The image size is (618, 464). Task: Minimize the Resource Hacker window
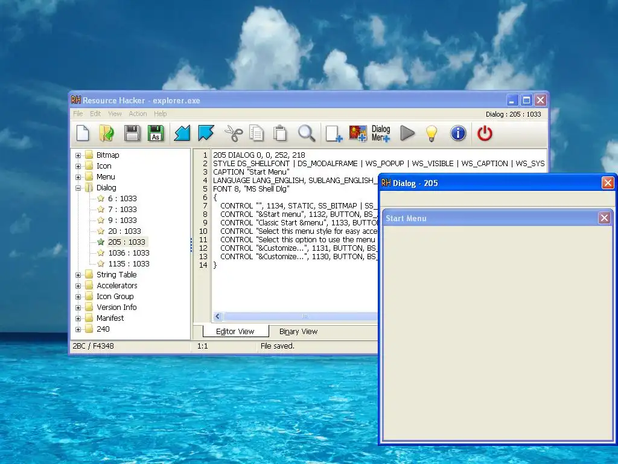pyautogui.click(x=512, y=100)
